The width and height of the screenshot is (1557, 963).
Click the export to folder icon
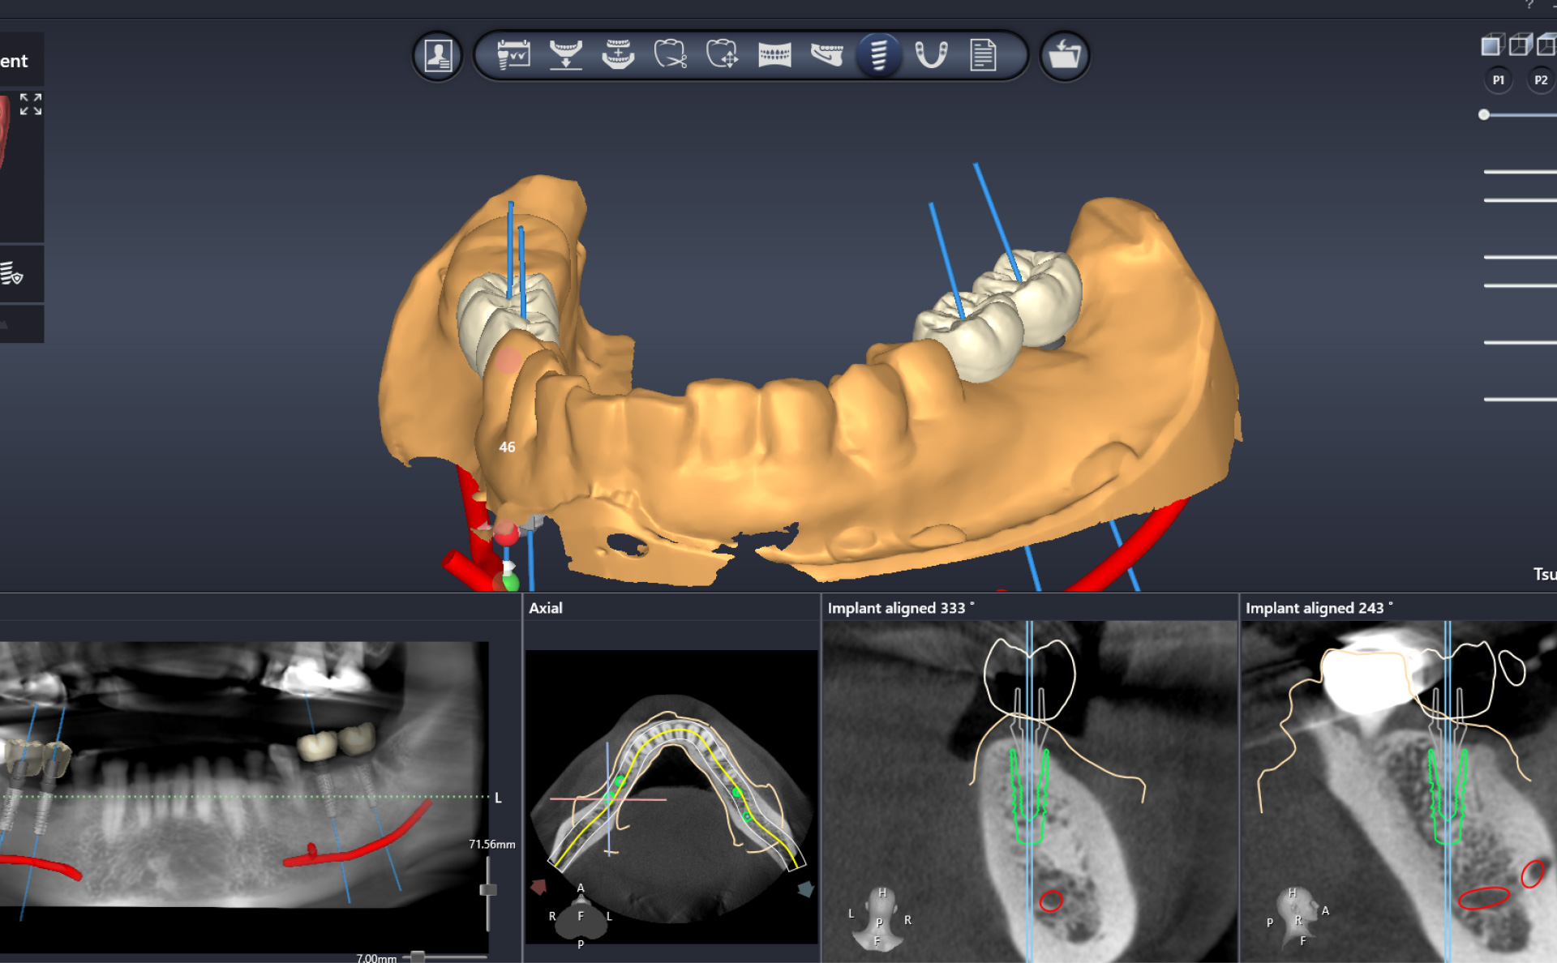[x=1064, y=56]
